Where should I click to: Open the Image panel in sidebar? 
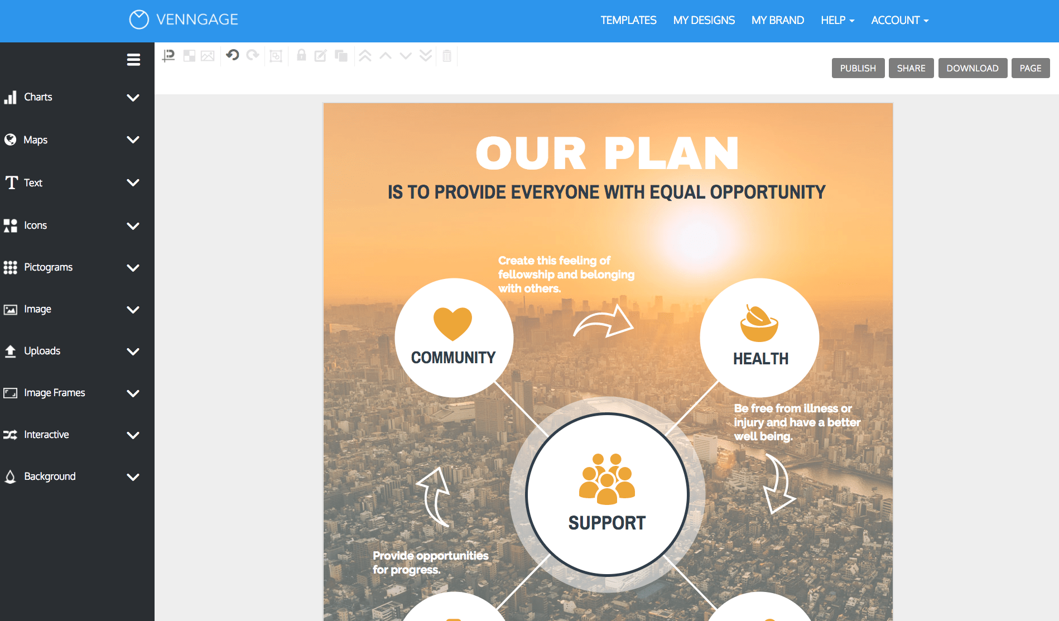point(37,309)
